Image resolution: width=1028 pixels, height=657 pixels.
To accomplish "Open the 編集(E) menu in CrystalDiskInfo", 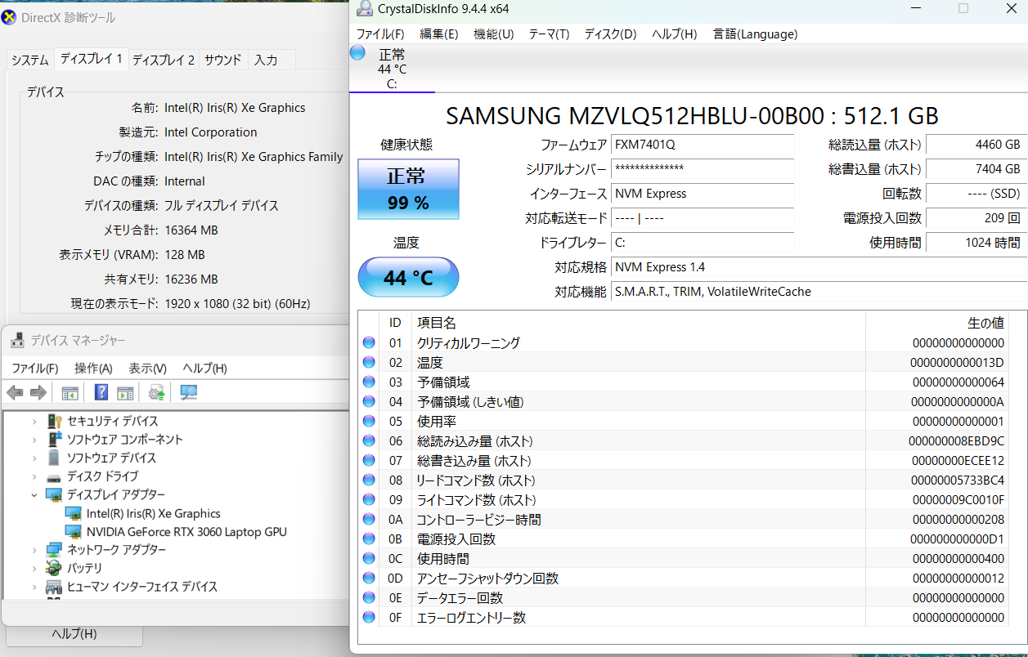I will point(439,34).
